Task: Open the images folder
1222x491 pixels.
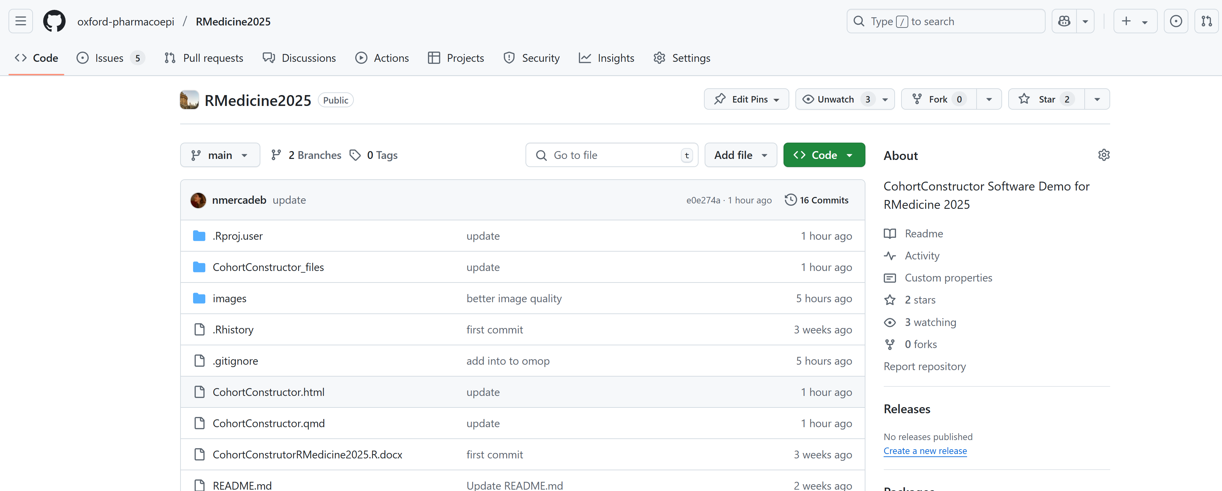Action: pyautogui.click(x=229, y=298)
